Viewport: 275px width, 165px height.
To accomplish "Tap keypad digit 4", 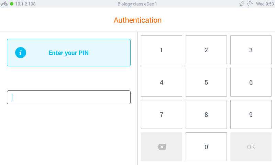I will point(162,82).
